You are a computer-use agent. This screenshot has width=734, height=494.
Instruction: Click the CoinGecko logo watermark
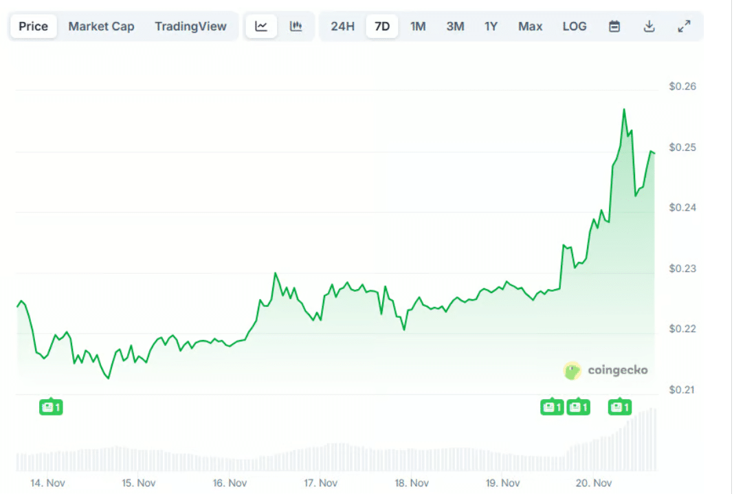(605, 370)
